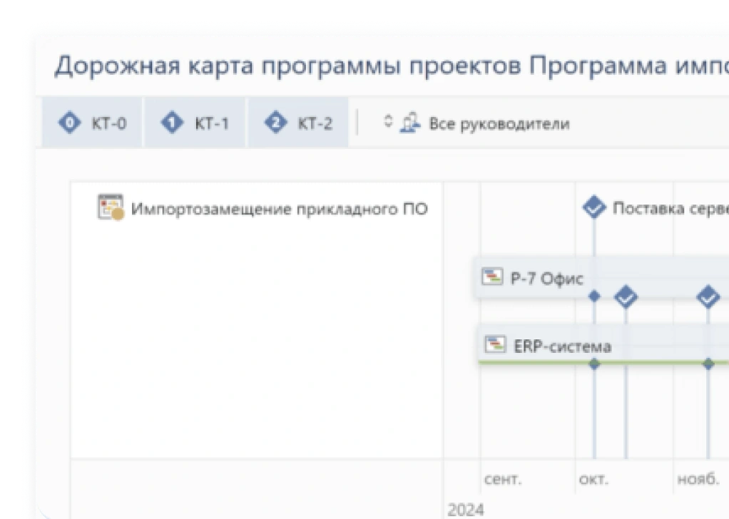Viewport: 729px width, 519px height.
Task: Select the 'Импортозамещение прикладного ПО' row label
Action: coord(280,210)
